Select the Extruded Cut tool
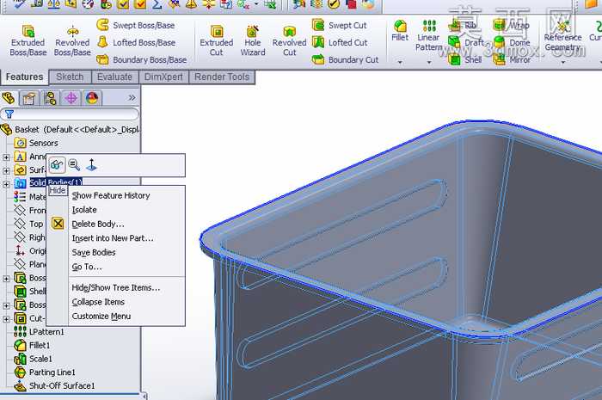602x400 pixels. click(x=217, y=40)
